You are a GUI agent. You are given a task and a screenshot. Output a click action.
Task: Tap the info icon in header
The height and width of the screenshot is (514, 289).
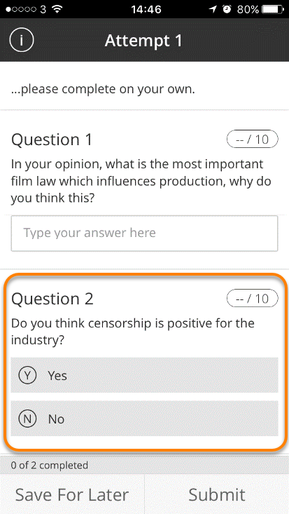click(22, 40)
